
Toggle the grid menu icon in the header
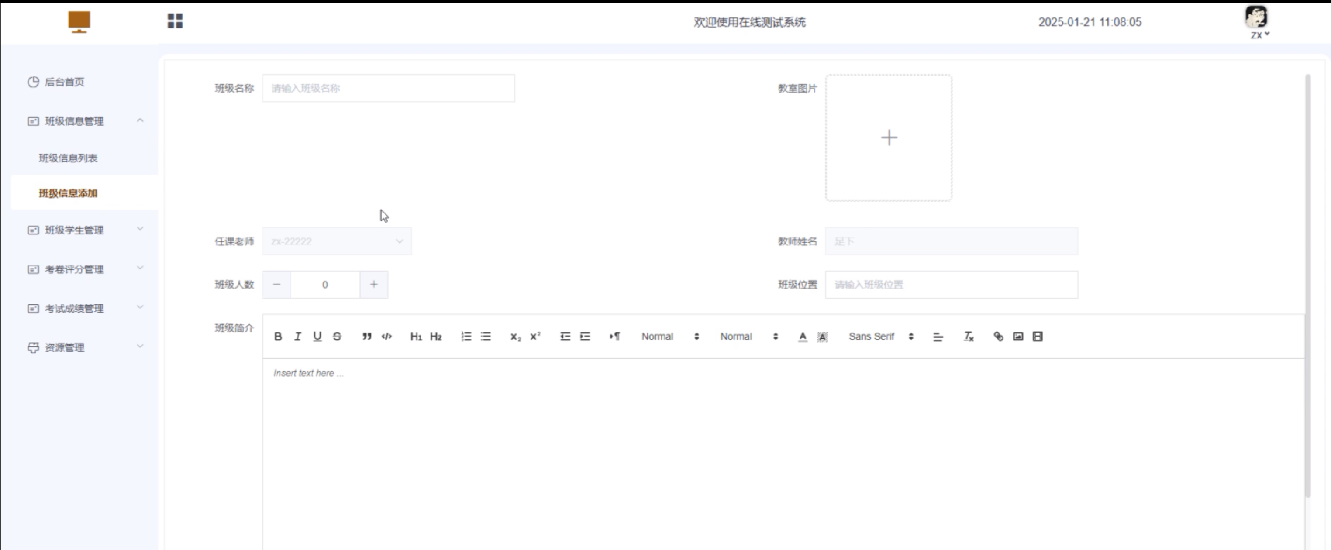tap(175, 21)
